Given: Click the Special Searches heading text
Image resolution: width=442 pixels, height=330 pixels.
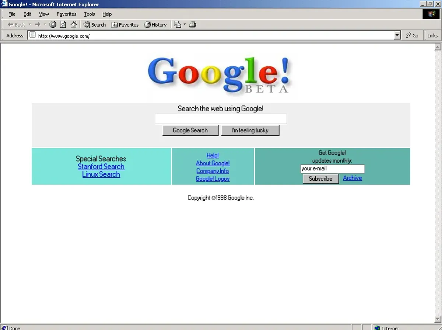Looking at the screenshot, I should click(x=101, y=159).
